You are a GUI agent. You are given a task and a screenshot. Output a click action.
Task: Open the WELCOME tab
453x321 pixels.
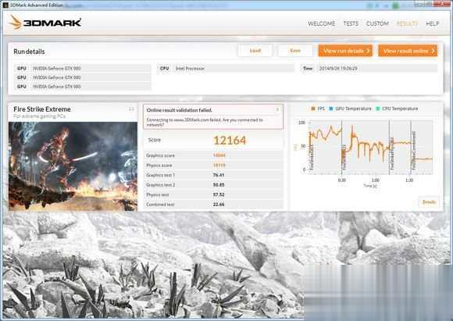point(322,23)
